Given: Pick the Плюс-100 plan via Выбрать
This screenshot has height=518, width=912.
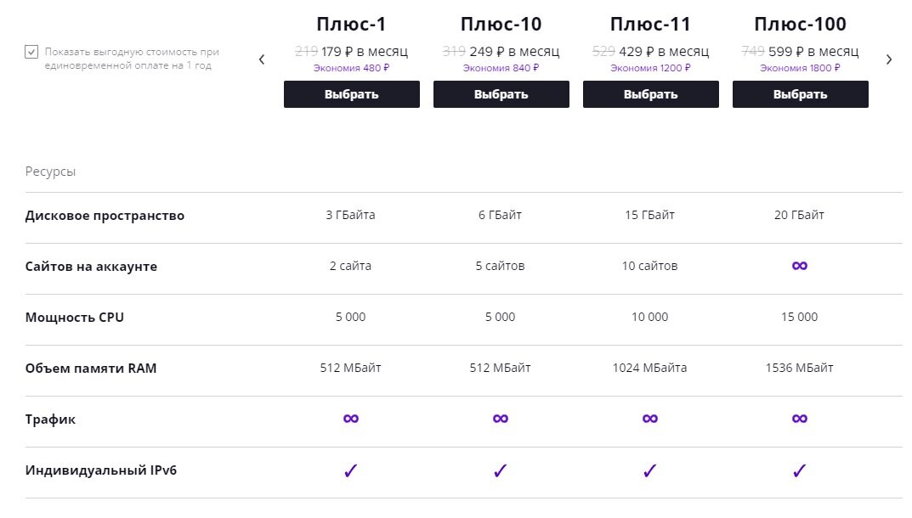Looking at the screenshot, I should coord(800,94).
